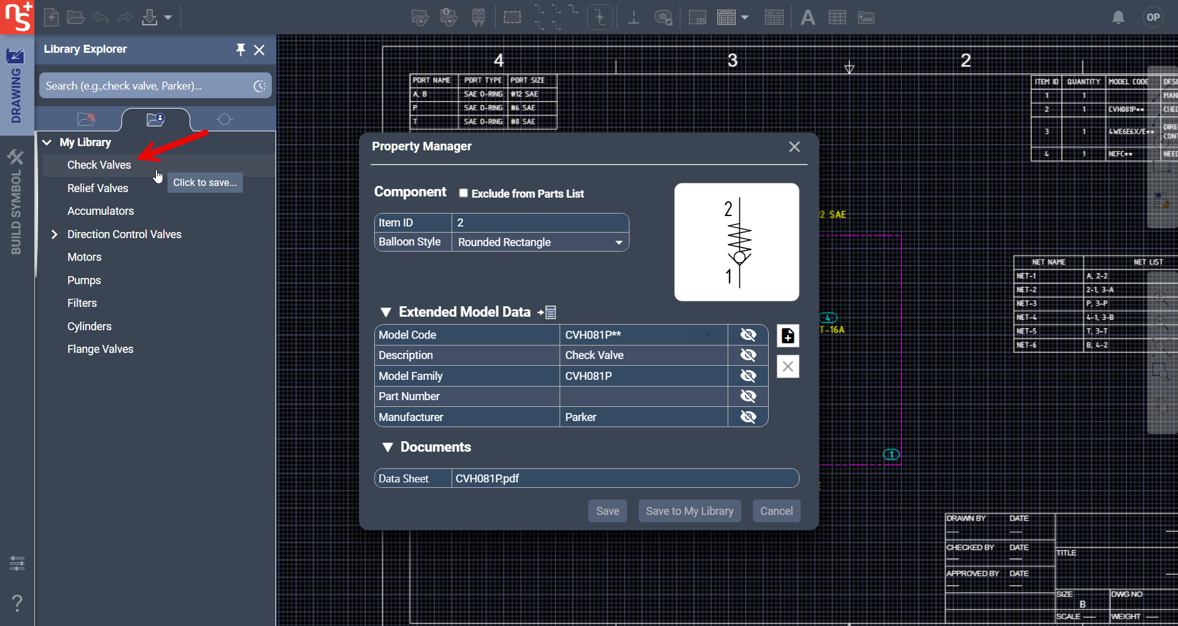Open the folder icon in the top toolbar
This screenshot has width=1178, height=626.
tap(75, 17)
